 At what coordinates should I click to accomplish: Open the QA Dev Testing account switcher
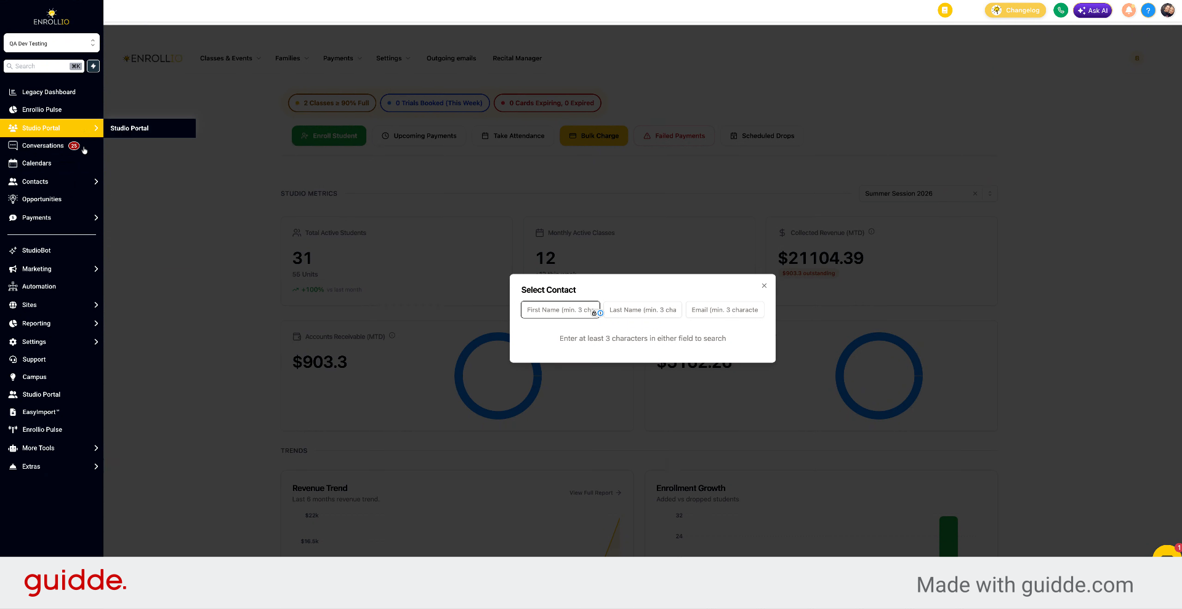pyautogui.click(x=52, y=43)
